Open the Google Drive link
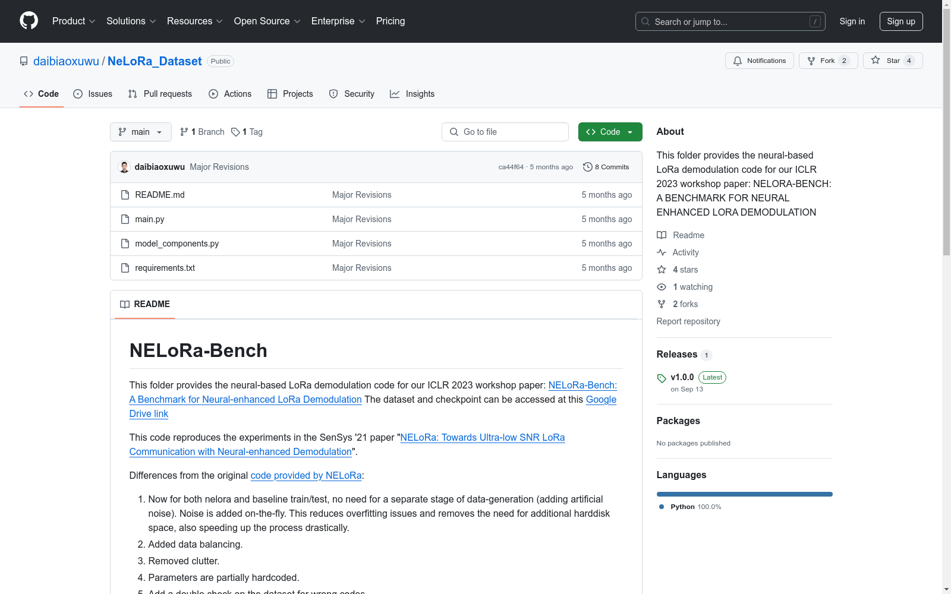This screenshot has width=951, height=594. click(x=601, y=400)
